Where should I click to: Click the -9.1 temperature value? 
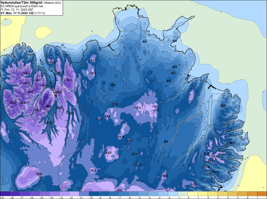coord(173,73)
